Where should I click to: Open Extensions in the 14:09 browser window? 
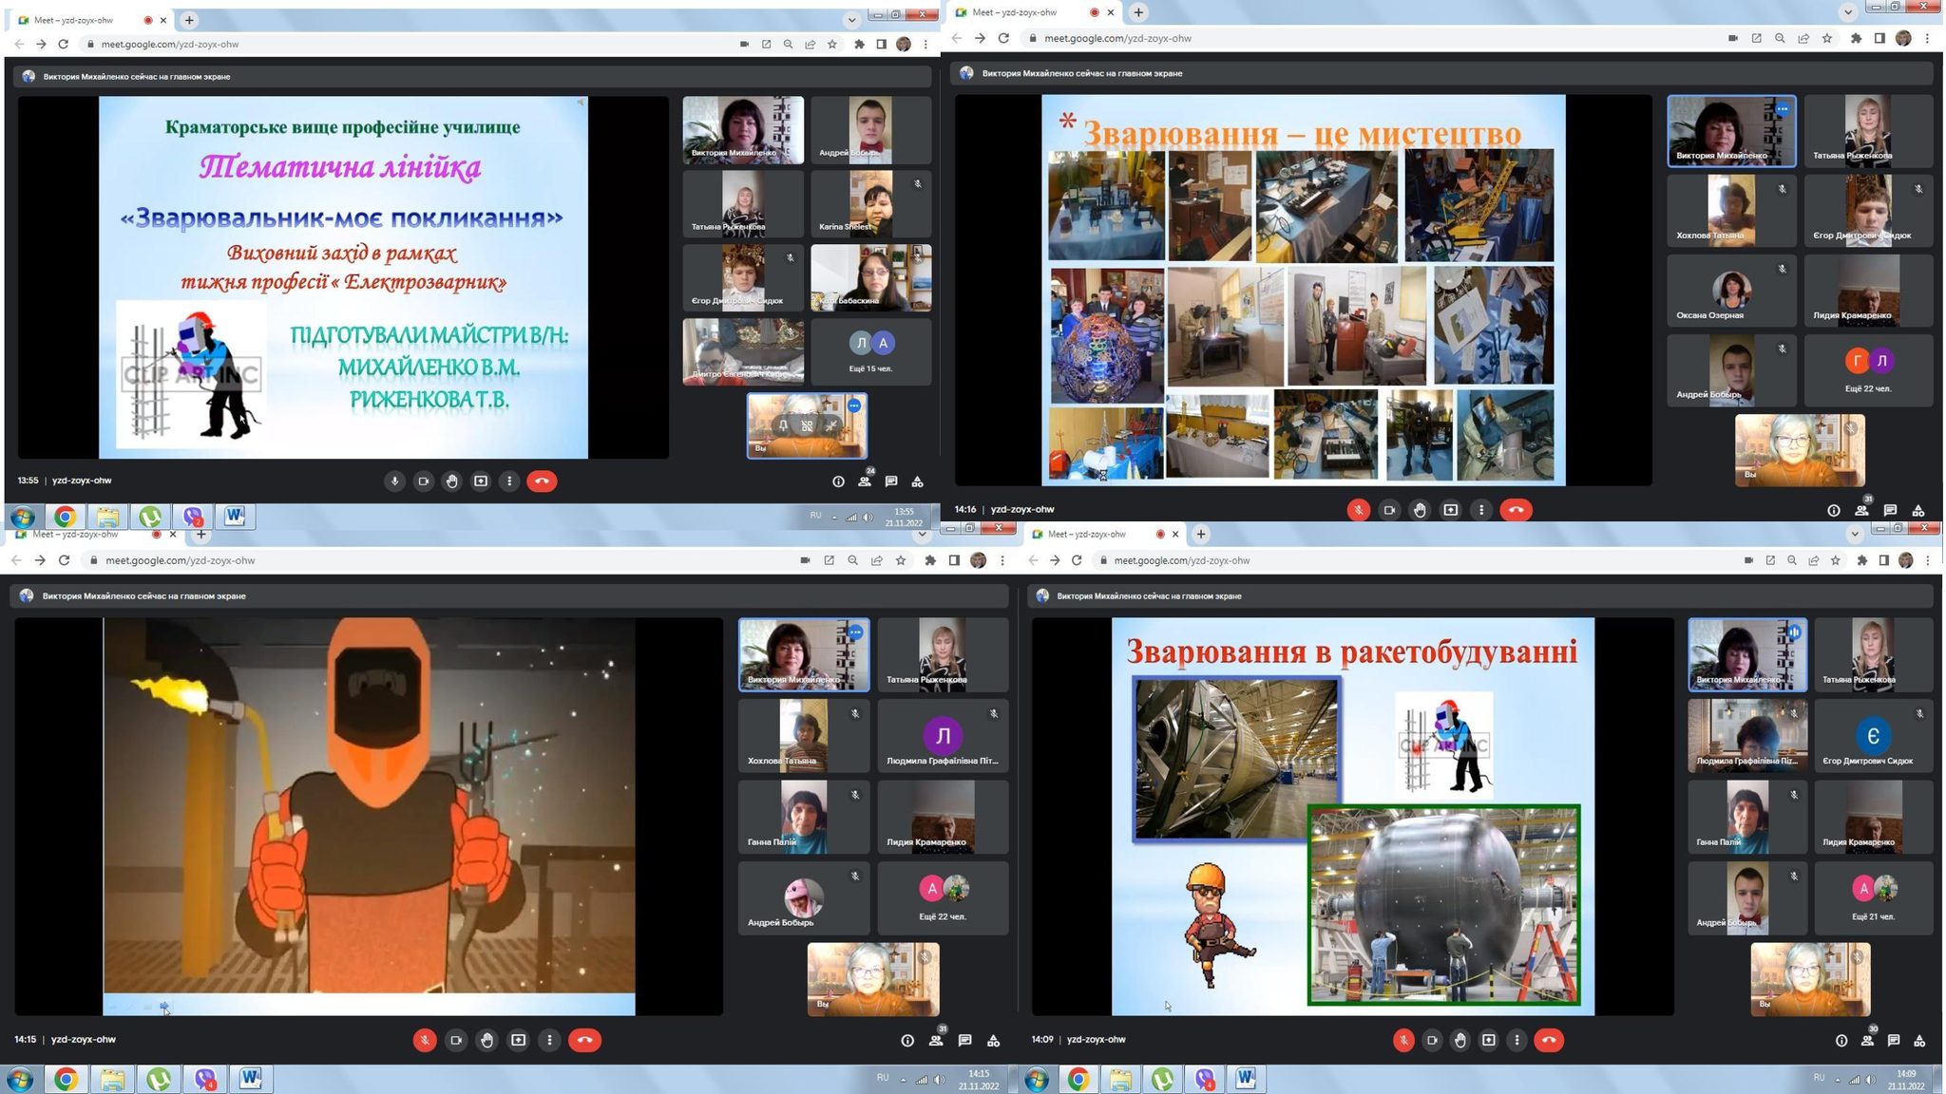tap(1861, 560)
